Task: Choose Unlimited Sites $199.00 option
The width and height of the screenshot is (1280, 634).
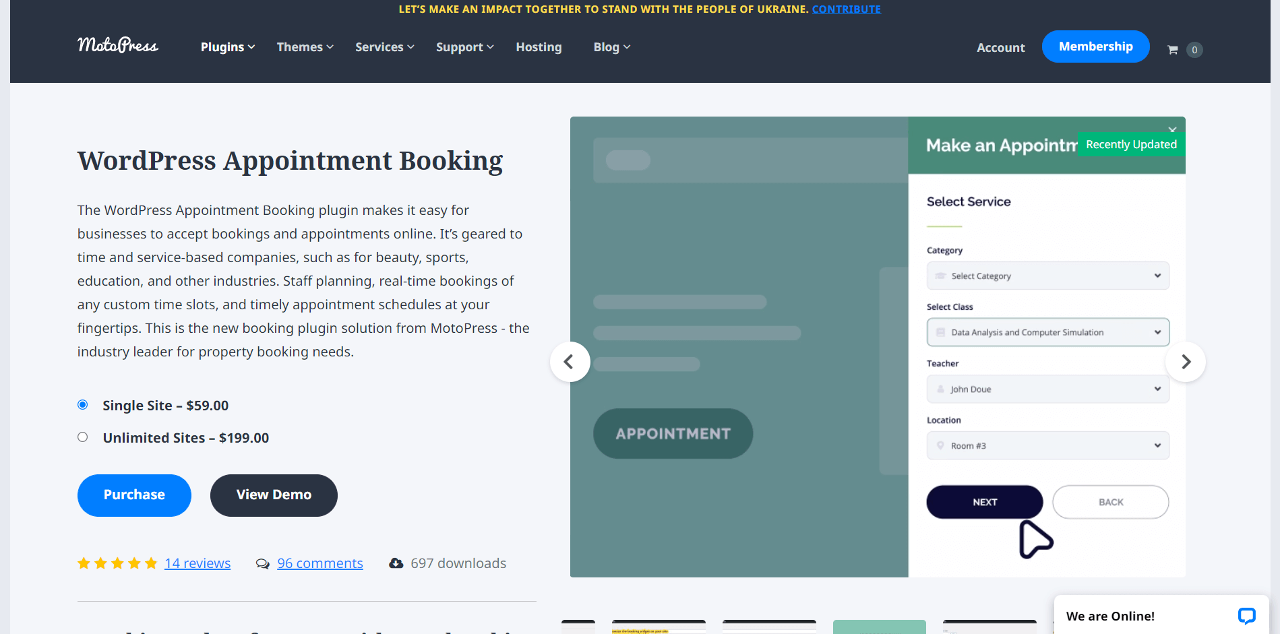Action: tap(83, 437)
